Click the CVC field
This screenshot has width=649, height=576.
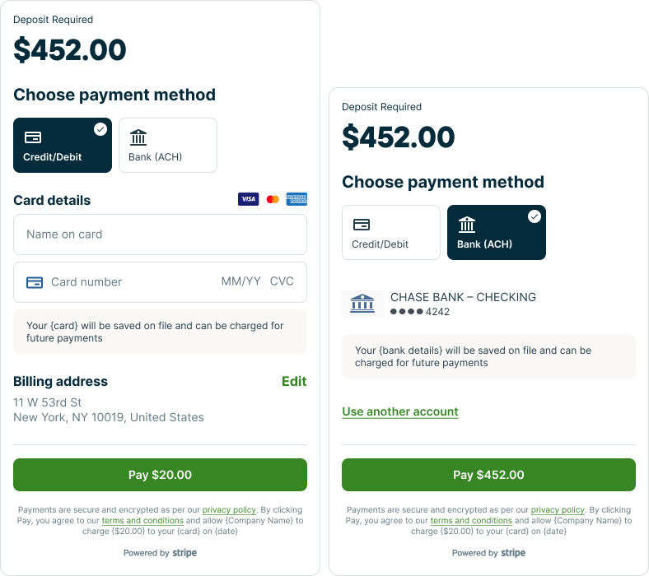pos(282,281)
